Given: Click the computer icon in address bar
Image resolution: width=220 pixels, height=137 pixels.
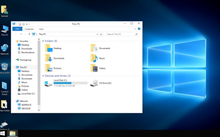Looking at the screenshot, I should coord(34,34).
